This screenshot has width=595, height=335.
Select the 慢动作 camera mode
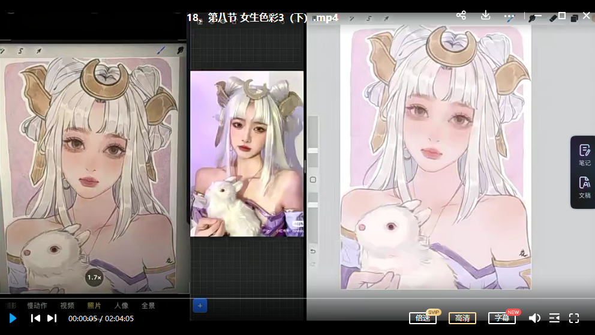[37, 306]
